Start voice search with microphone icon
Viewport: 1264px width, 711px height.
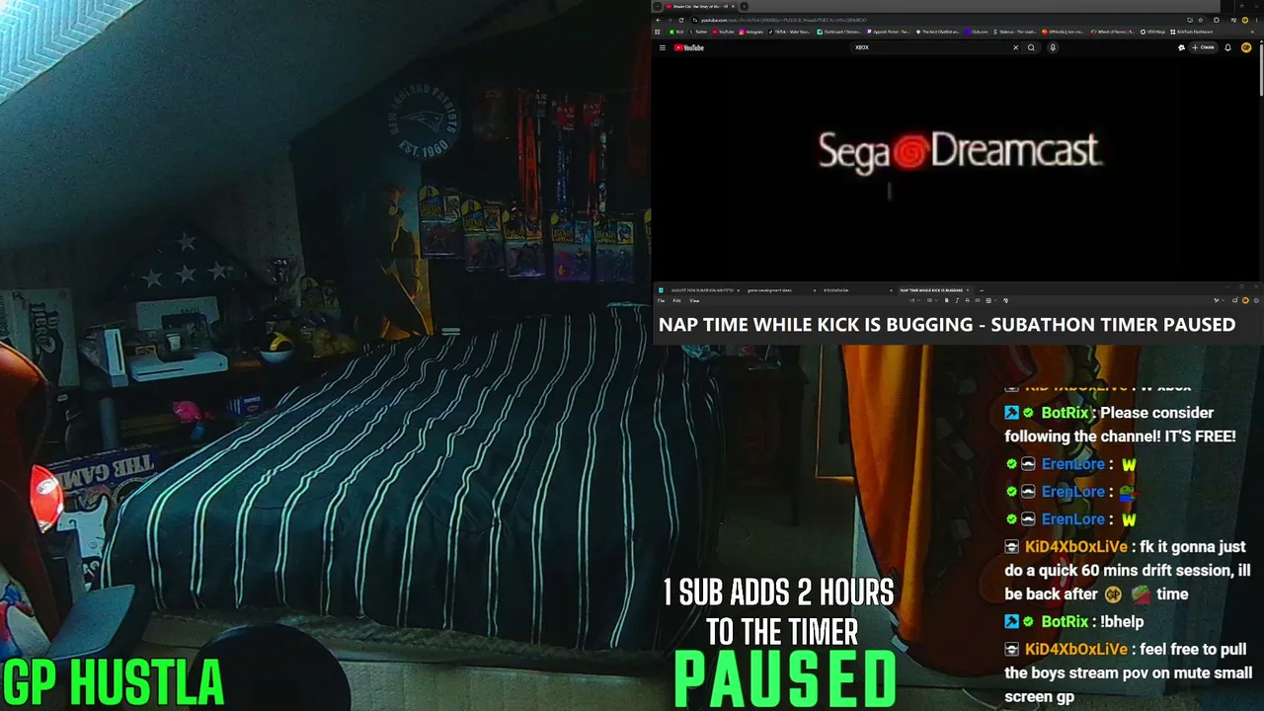[x=1053, y=47]
